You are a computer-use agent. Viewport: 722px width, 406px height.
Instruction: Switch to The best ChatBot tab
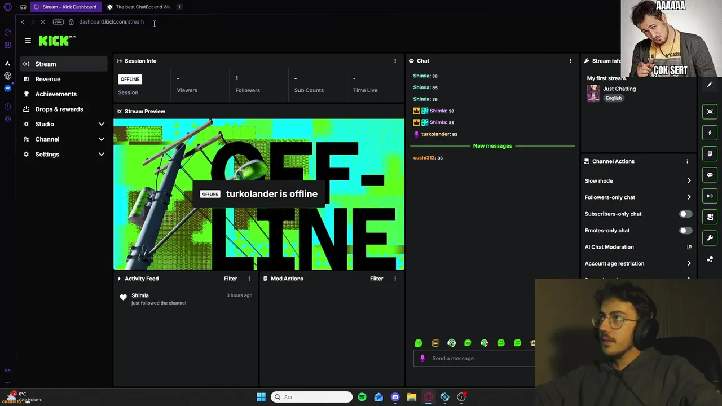[x=139, y=7]
